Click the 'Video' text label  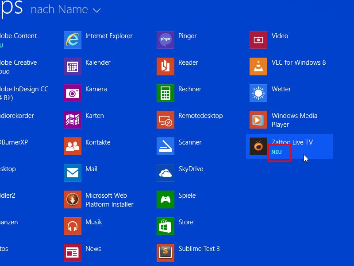(x=280, y=36)
